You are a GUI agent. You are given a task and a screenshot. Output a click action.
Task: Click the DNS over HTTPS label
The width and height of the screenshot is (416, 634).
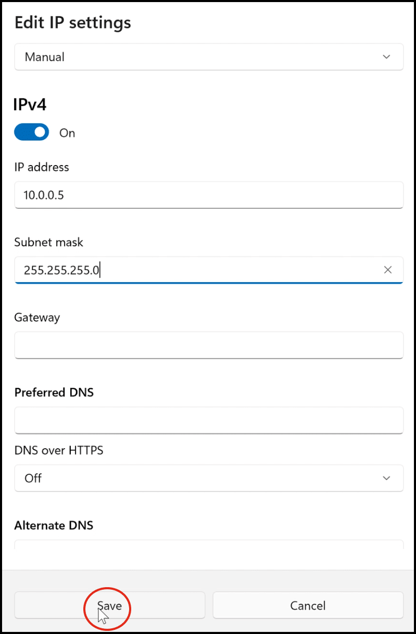[59, 450]
